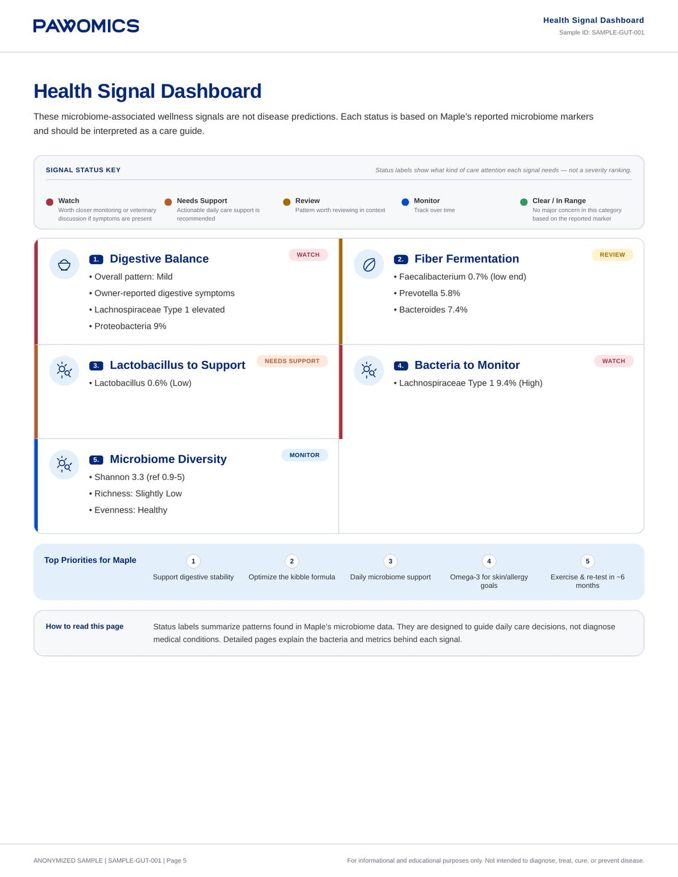Viewport: 678px width, 877px height.
Task: Click 'Lachnospiraceae Type 1 elevated' bullet
Action: pyautogui.click(x=157, y=309)
